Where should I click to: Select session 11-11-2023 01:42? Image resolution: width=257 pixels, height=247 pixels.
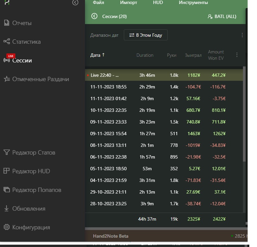(x=164, y=98)
